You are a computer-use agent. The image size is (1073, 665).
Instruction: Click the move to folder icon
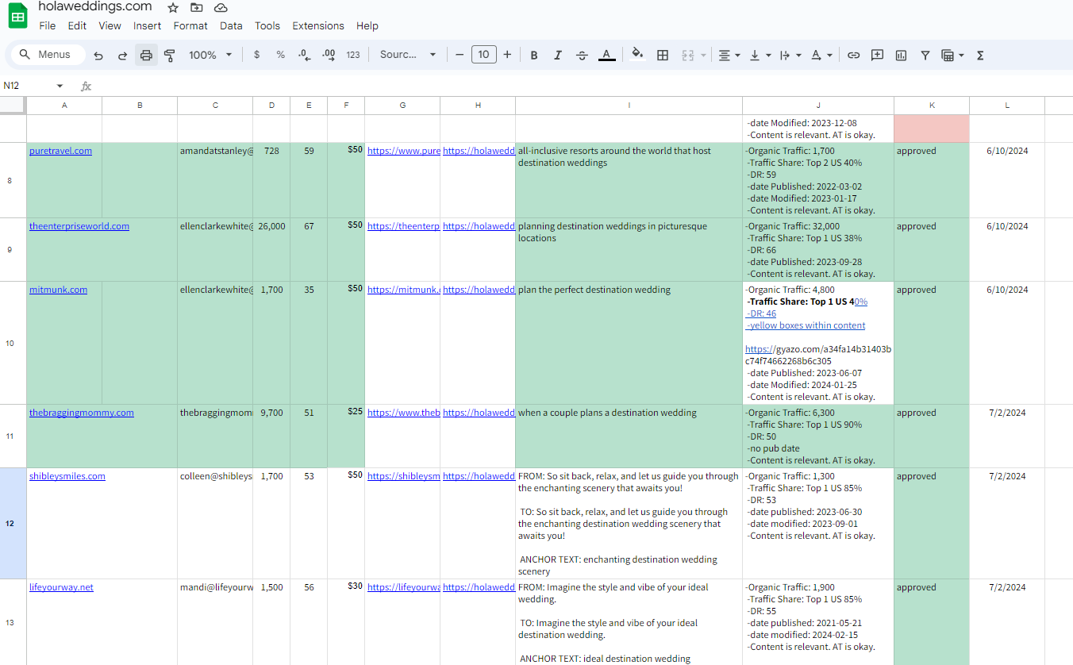[197, 7]
